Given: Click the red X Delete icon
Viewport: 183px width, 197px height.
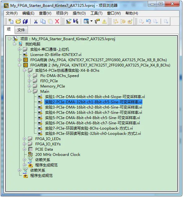Looking at the screenshot, I should coord(57,21).
